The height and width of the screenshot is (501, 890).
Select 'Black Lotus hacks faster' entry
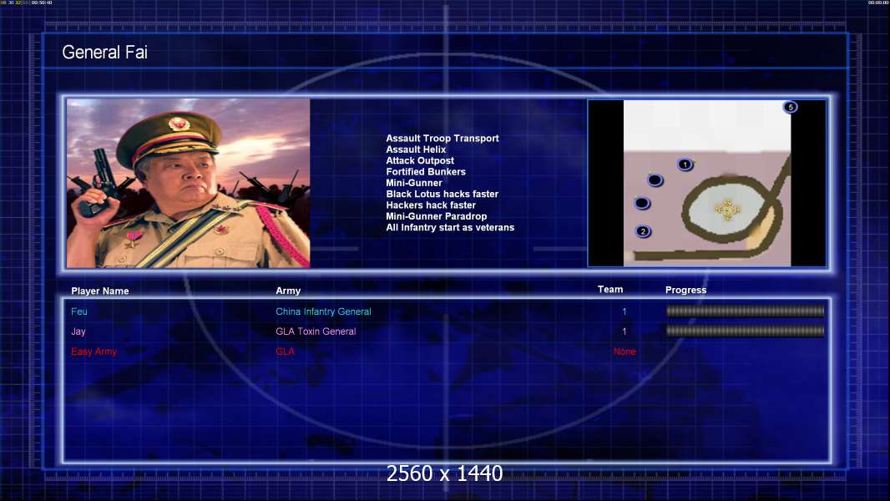(x=442, y=194)
